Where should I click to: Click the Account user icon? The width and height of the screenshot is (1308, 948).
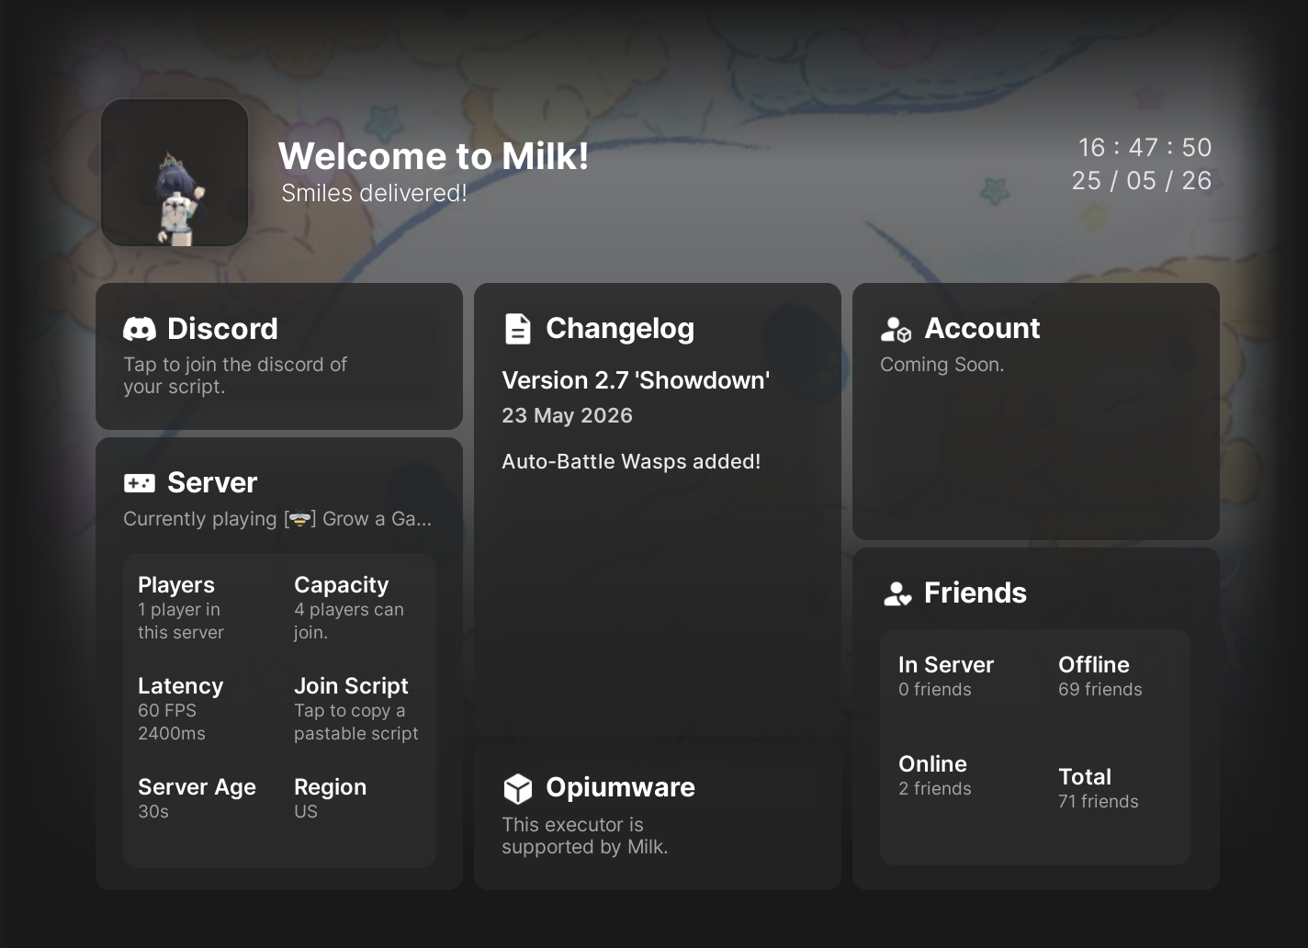896,329
